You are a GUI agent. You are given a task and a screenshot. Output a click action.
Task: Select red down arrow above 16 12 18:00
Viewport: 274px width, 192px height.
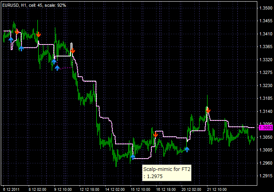156,135
